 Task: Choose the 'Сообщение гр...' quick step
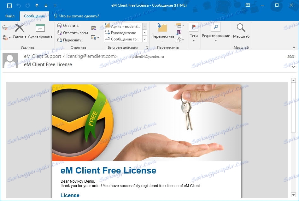click(123, 39)
